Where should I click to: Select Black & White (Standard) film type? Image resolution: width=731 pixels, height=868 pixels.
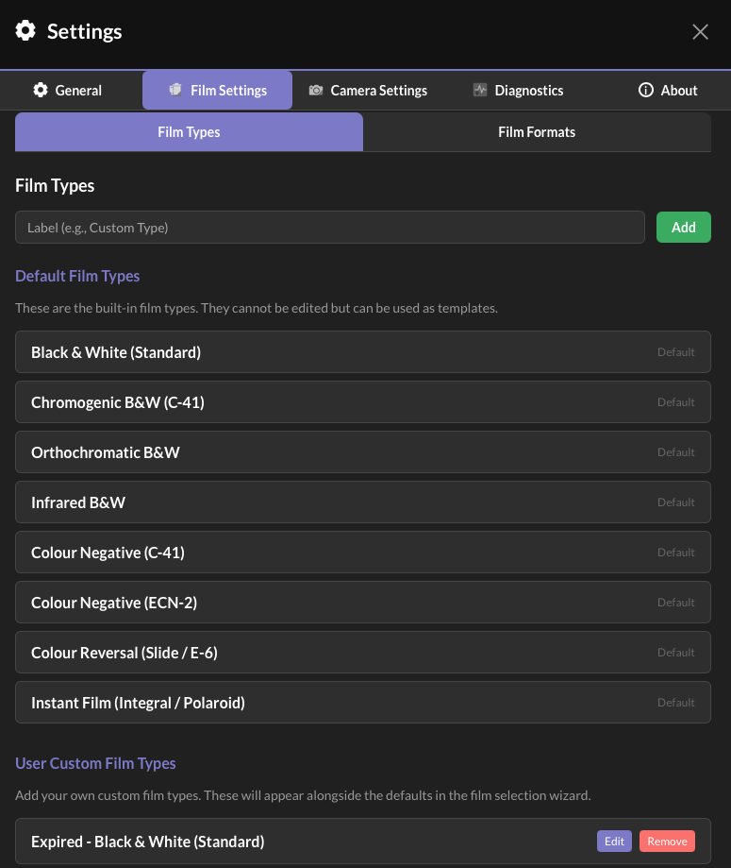pyautogui.click(x=362, y=352)
